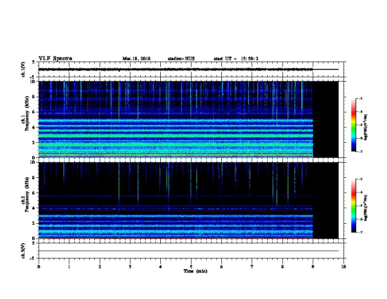
Task: Select the date label "Mar.18, 2018"
Action: (x=136, y=59)
